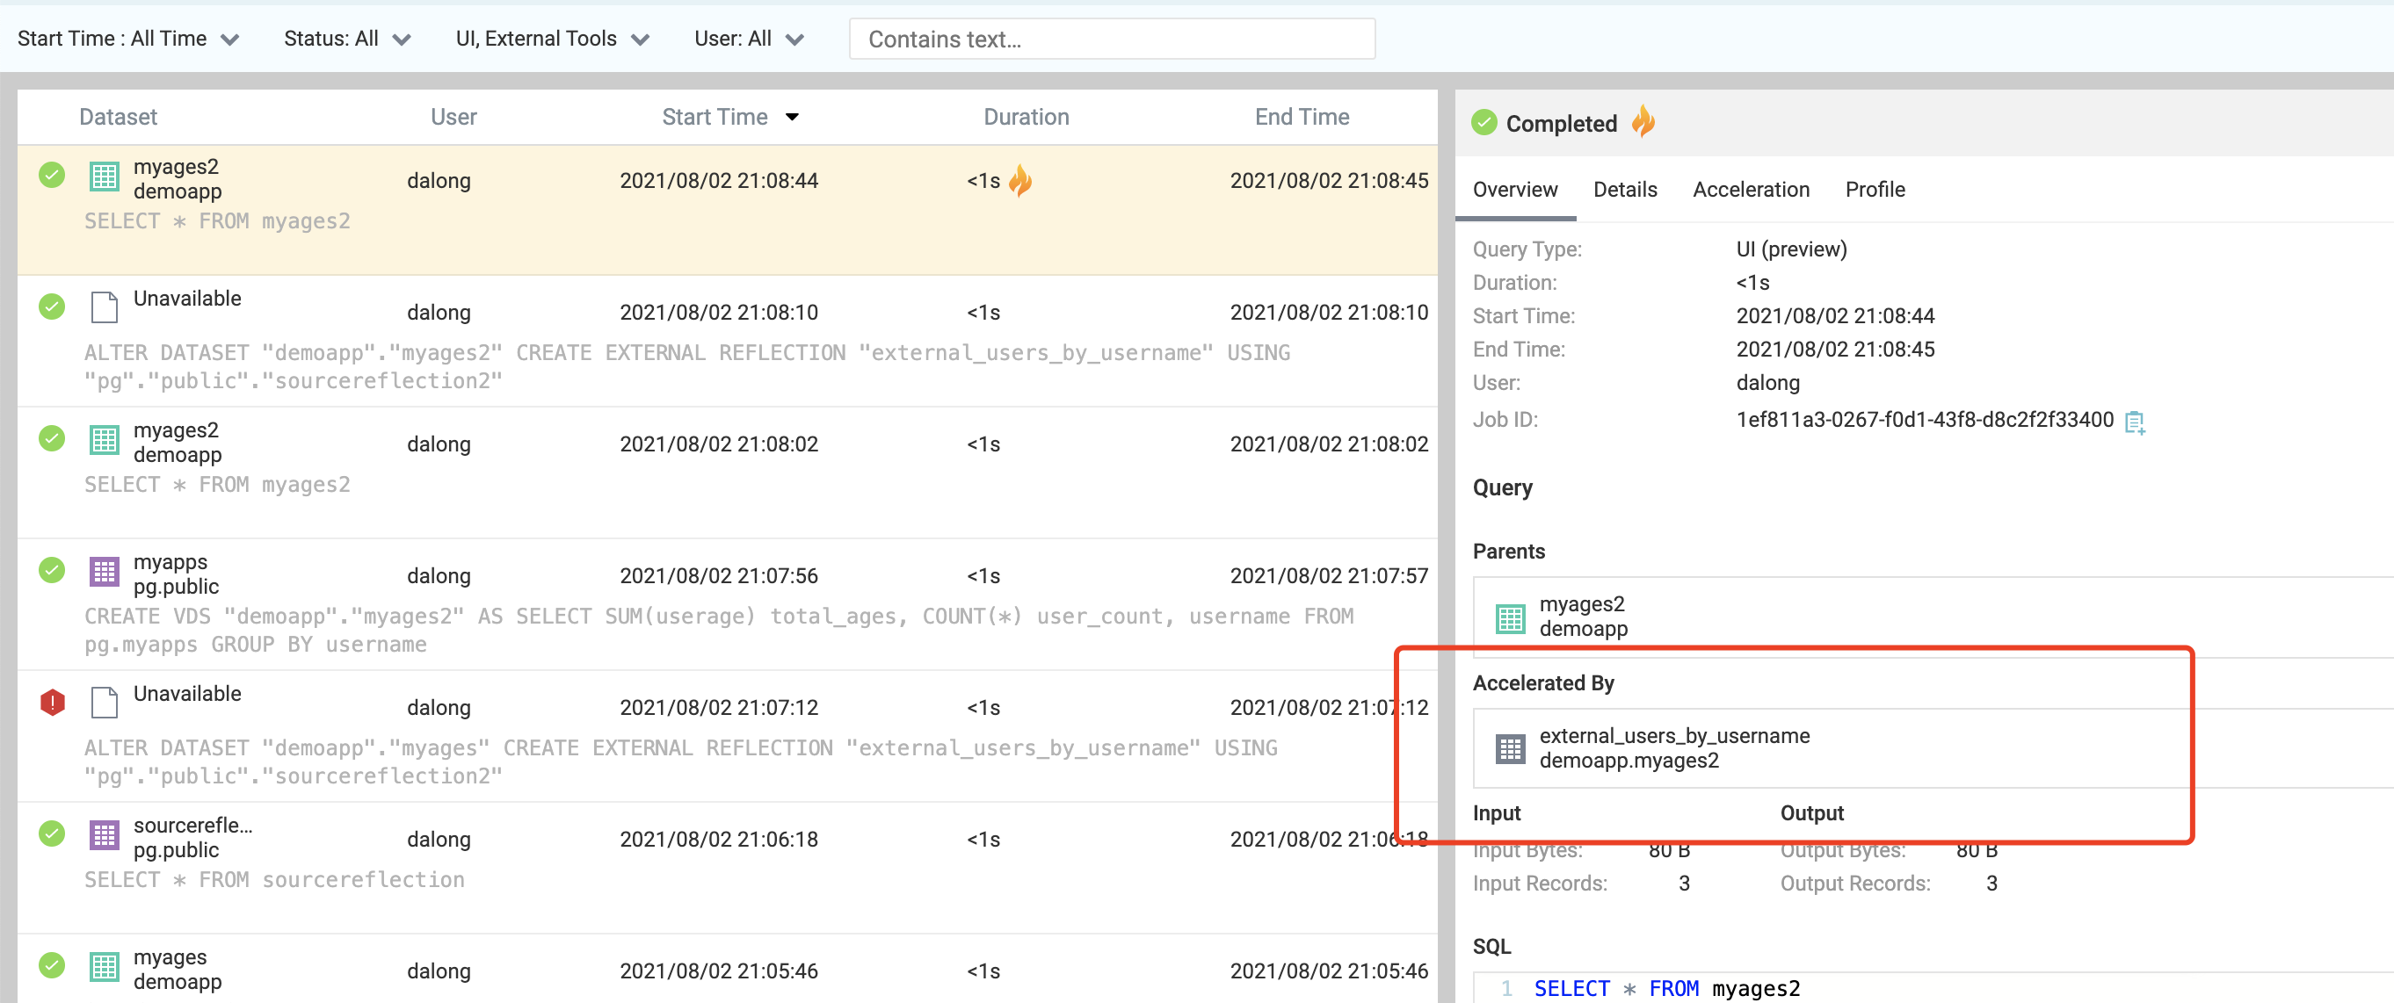This screenshot has width=2394, height=1003.
Task: Switch to the Overview tab
Action: point(1515,190)
